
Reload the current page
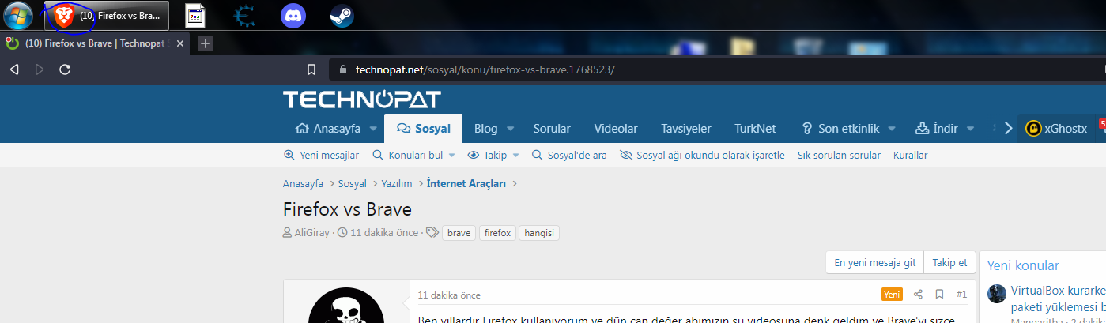tap(65, 69)
